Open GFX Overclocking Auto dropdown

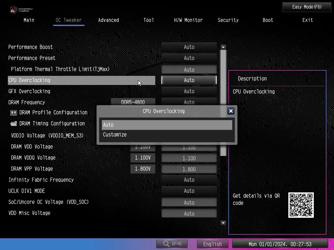[x=189, y=91]
